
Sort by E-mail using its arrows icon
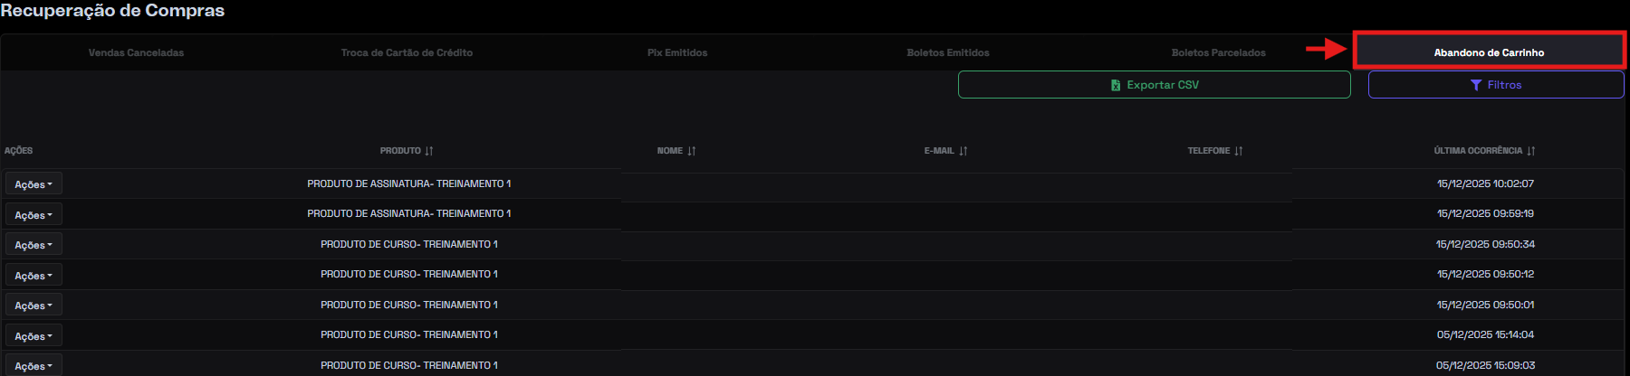(x=964, y=151)
